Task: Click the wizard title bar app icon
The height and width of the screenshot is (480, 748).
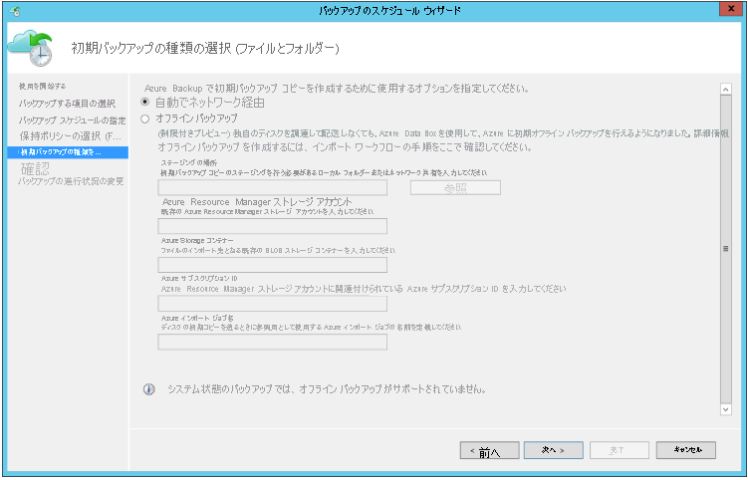Action: click(x=15, y=11)
